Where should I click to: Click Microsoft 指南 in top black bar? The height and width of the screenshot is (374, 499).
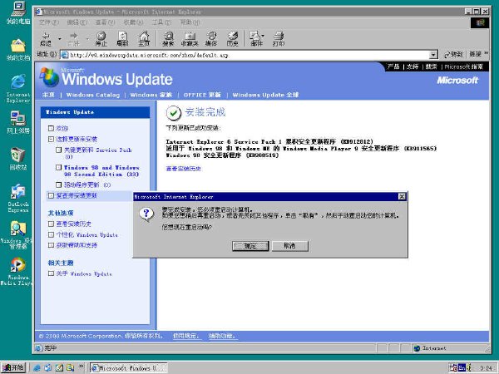(x=464, y=66)
